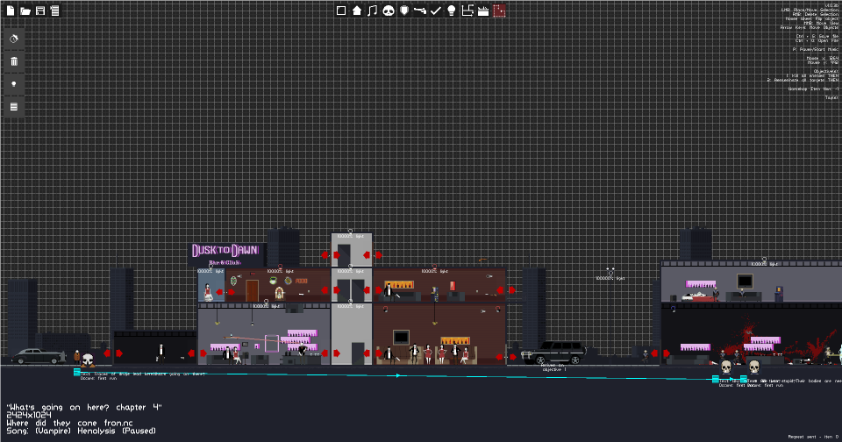Click the level size text 2424x1024

pos(28,415)
